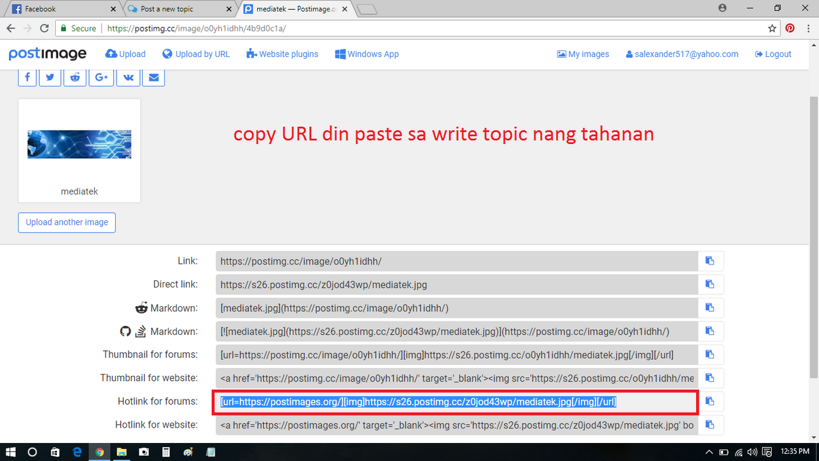The height and width of the screenshot is (461, 819).
Task: Copy Thumbnail for website code to clipboard
Action: (x=710, y=378)
